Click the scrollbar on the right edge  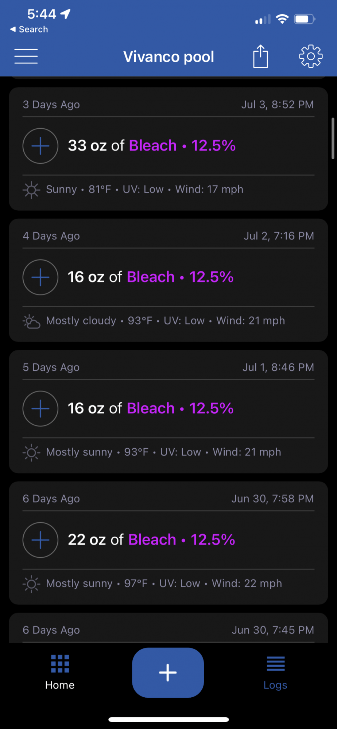[333, 139]
